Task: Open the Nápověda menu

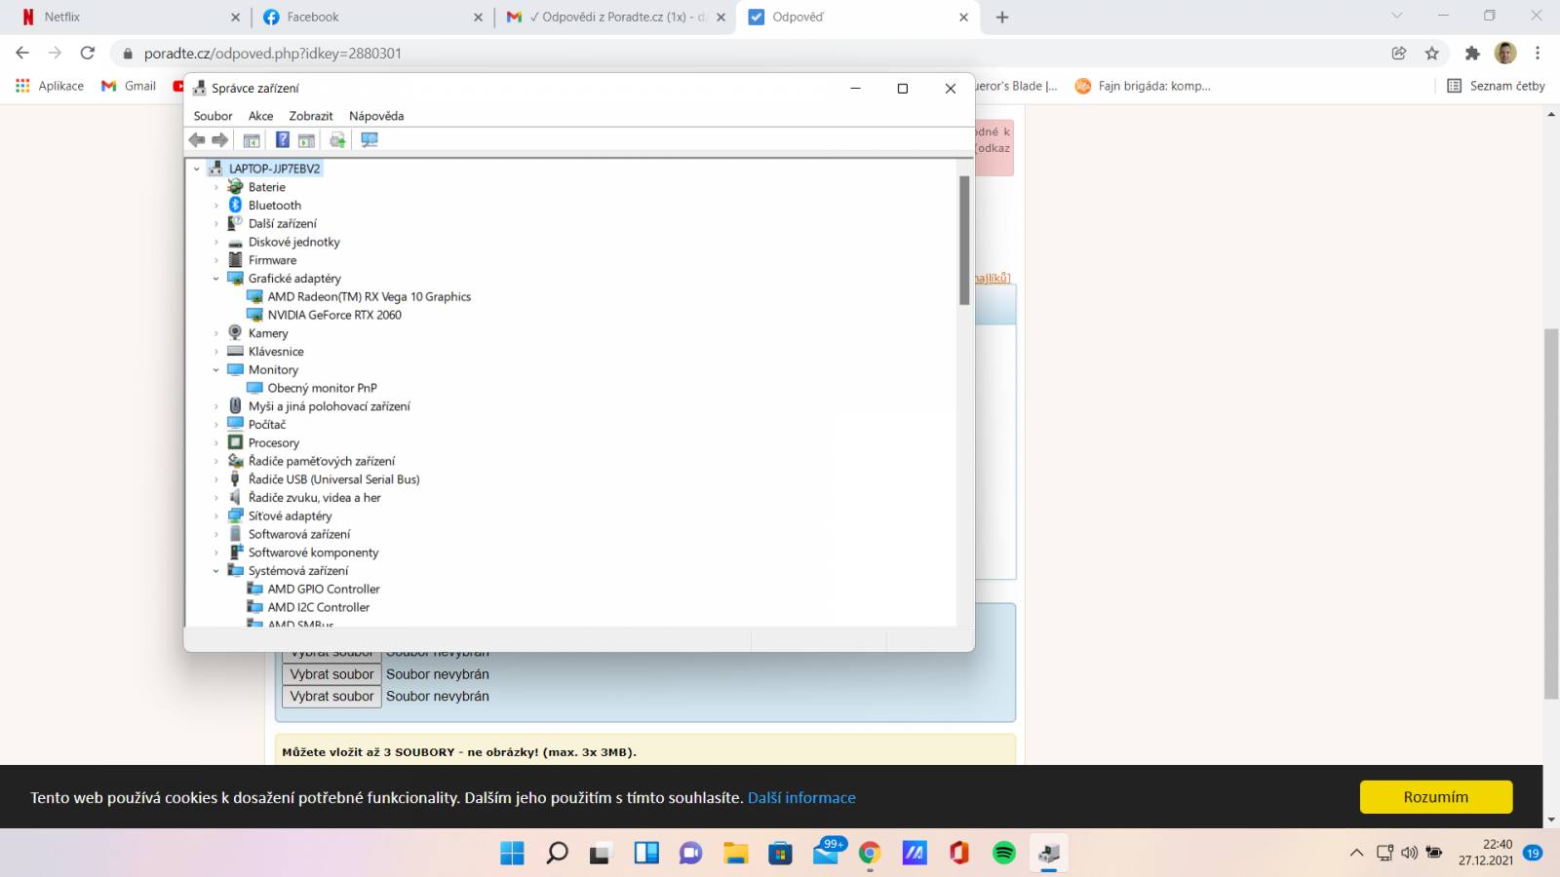Action: point(376,116)
